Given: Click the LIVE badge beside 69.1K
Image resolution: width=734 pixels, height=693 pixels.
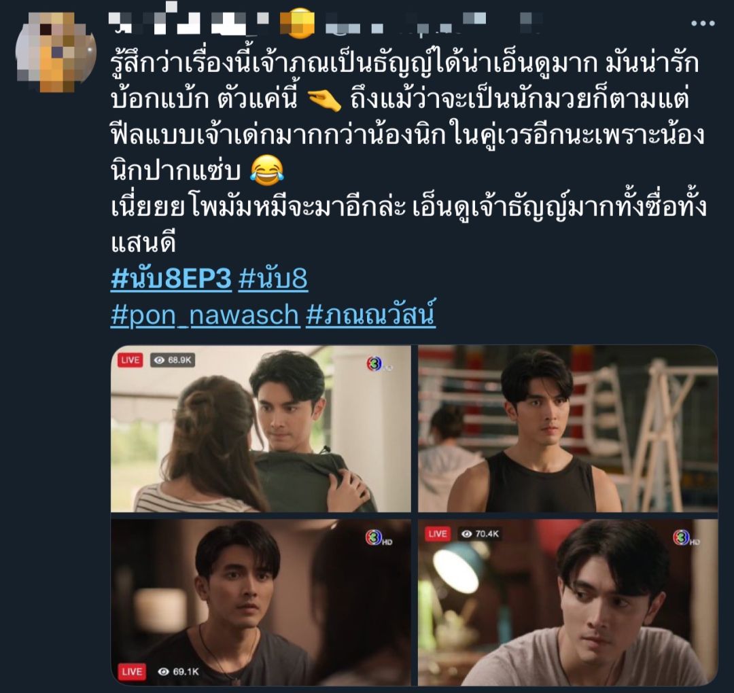Looking at the screenshot, I should (x=132, y=671).
